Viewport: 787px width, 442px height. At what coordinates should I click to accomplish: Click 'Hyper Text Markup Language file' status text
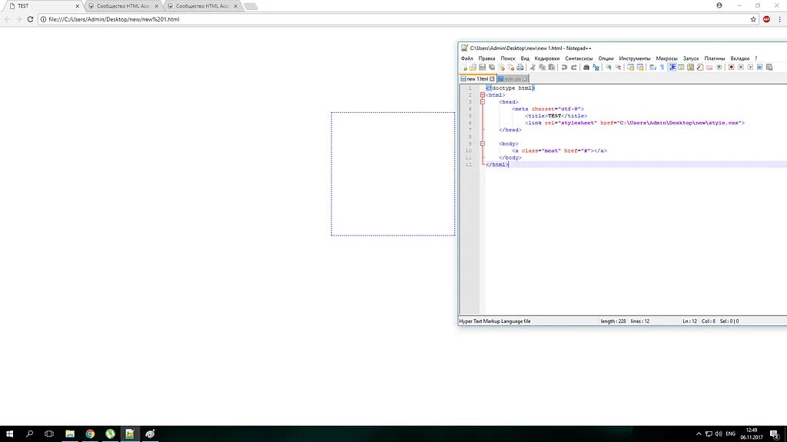(x=495, y=322)
